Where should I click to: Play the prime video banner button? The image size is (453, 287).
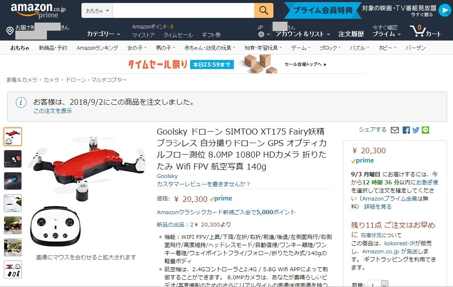point(444,11)
